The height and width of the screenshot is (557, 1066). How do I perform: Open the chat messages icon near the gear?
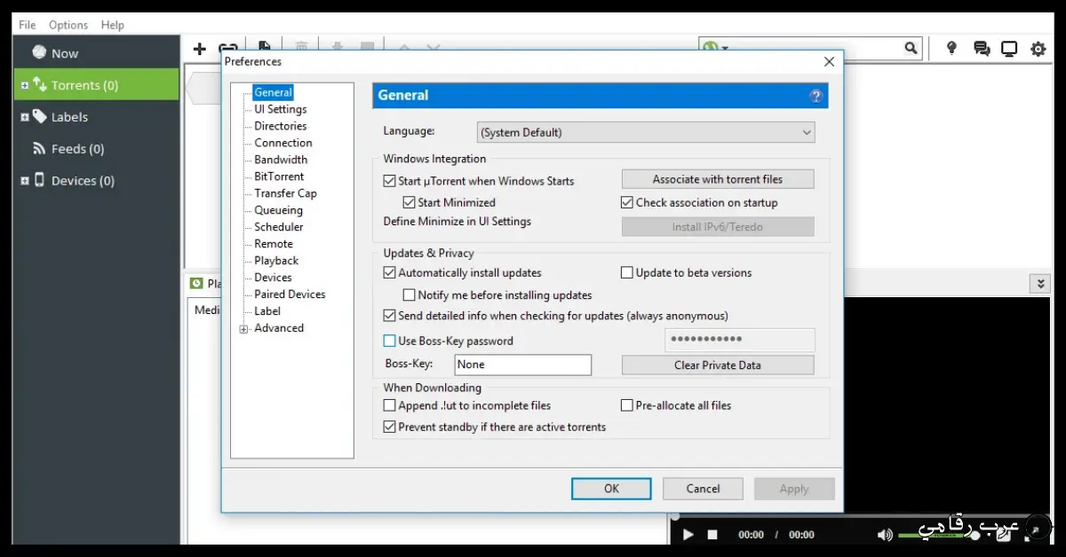tap(981, 48)
